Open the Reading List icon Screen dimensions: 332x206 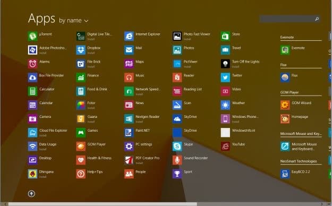(177, 91)
